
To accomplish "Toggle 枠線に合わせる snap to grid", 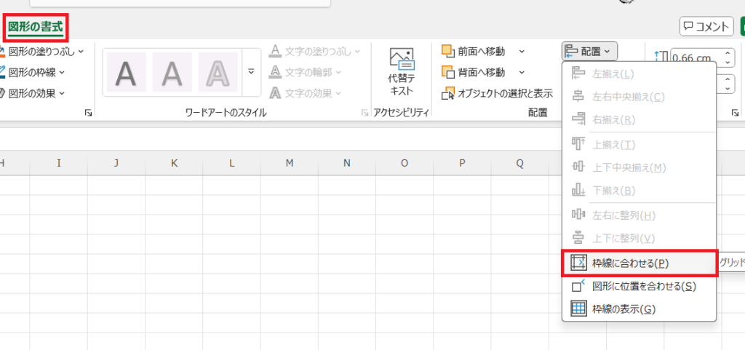I will pyautogui.click(x=630, y=263).
